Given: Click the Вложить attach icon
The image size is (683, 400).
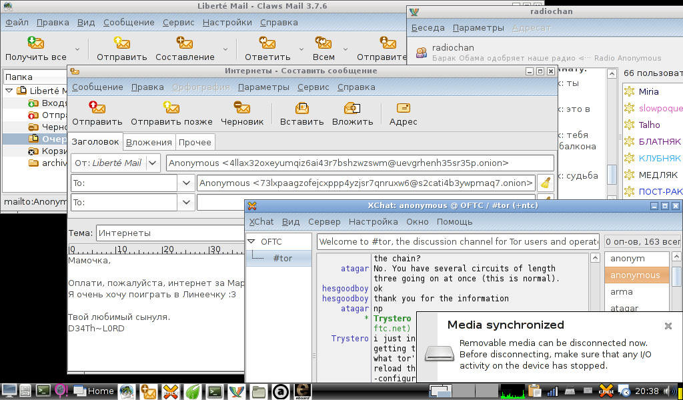Looking at the screenshot, I should 352,107.
